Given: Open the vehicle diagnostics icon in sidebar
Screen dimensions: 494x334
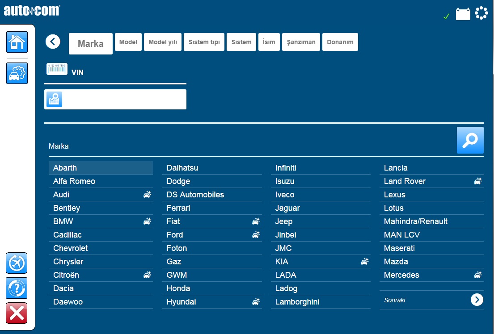Looking at the screenshot, I should [x=17, y=73].
